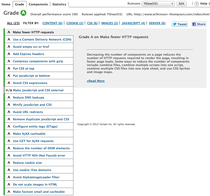Click the green Grade A badge
The image size is (210, 196).
[23, 13]
